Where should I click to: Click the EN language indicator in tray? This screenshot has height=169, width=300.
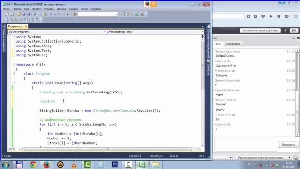(250, 164)
